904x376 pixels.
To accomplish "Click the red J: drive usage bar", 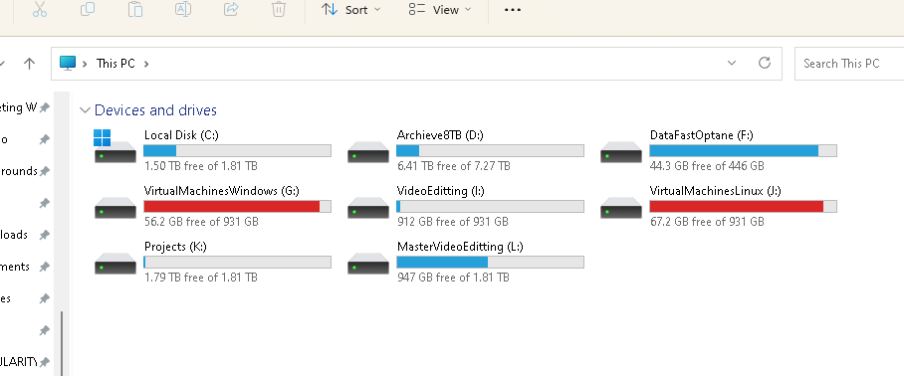I will [x=743, y=207].
